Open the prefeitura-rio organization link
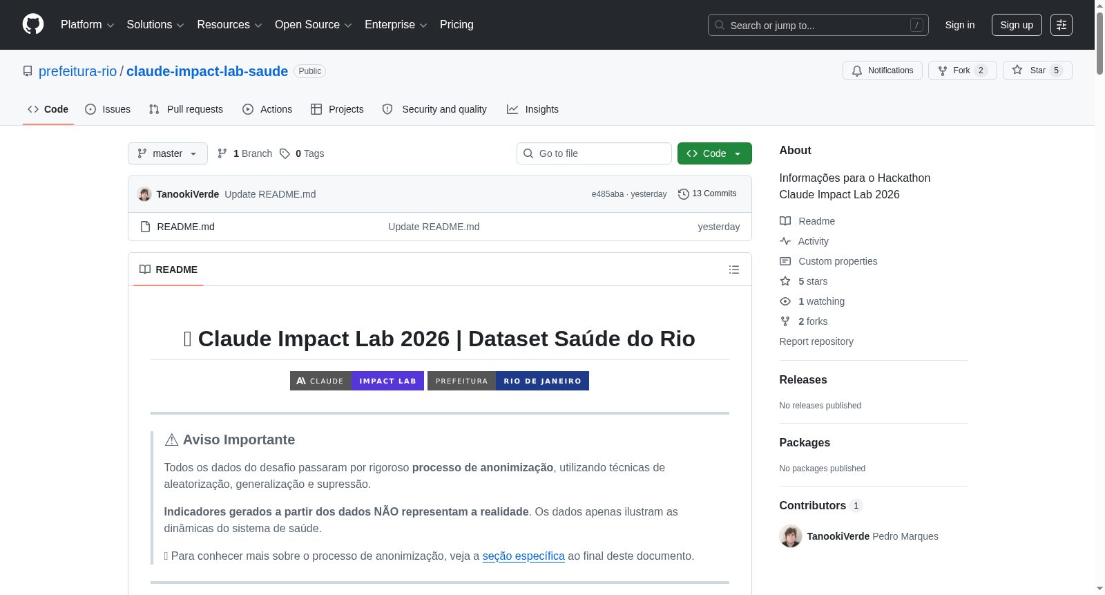This screenshot has width=1105, height=595. 77,71
